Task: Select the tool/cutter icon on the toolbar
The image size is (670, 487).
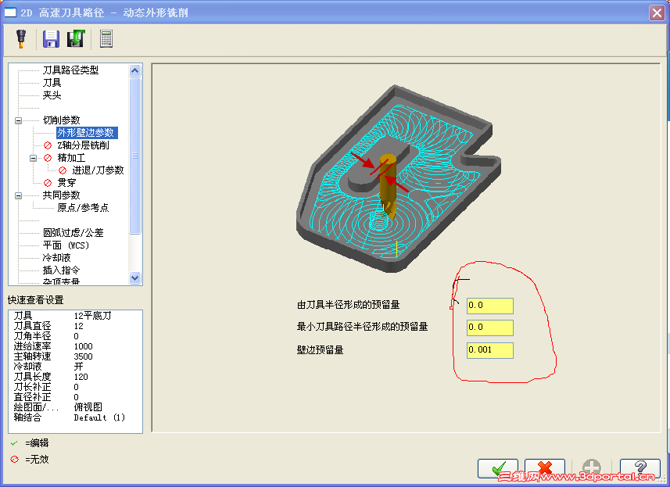Action: 21,38
